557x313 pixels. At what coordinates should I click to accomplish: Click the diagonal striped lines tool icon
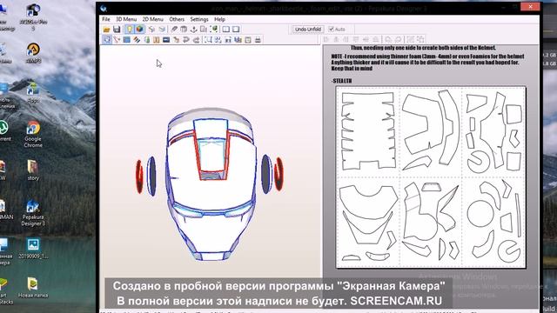coord(137,40)
